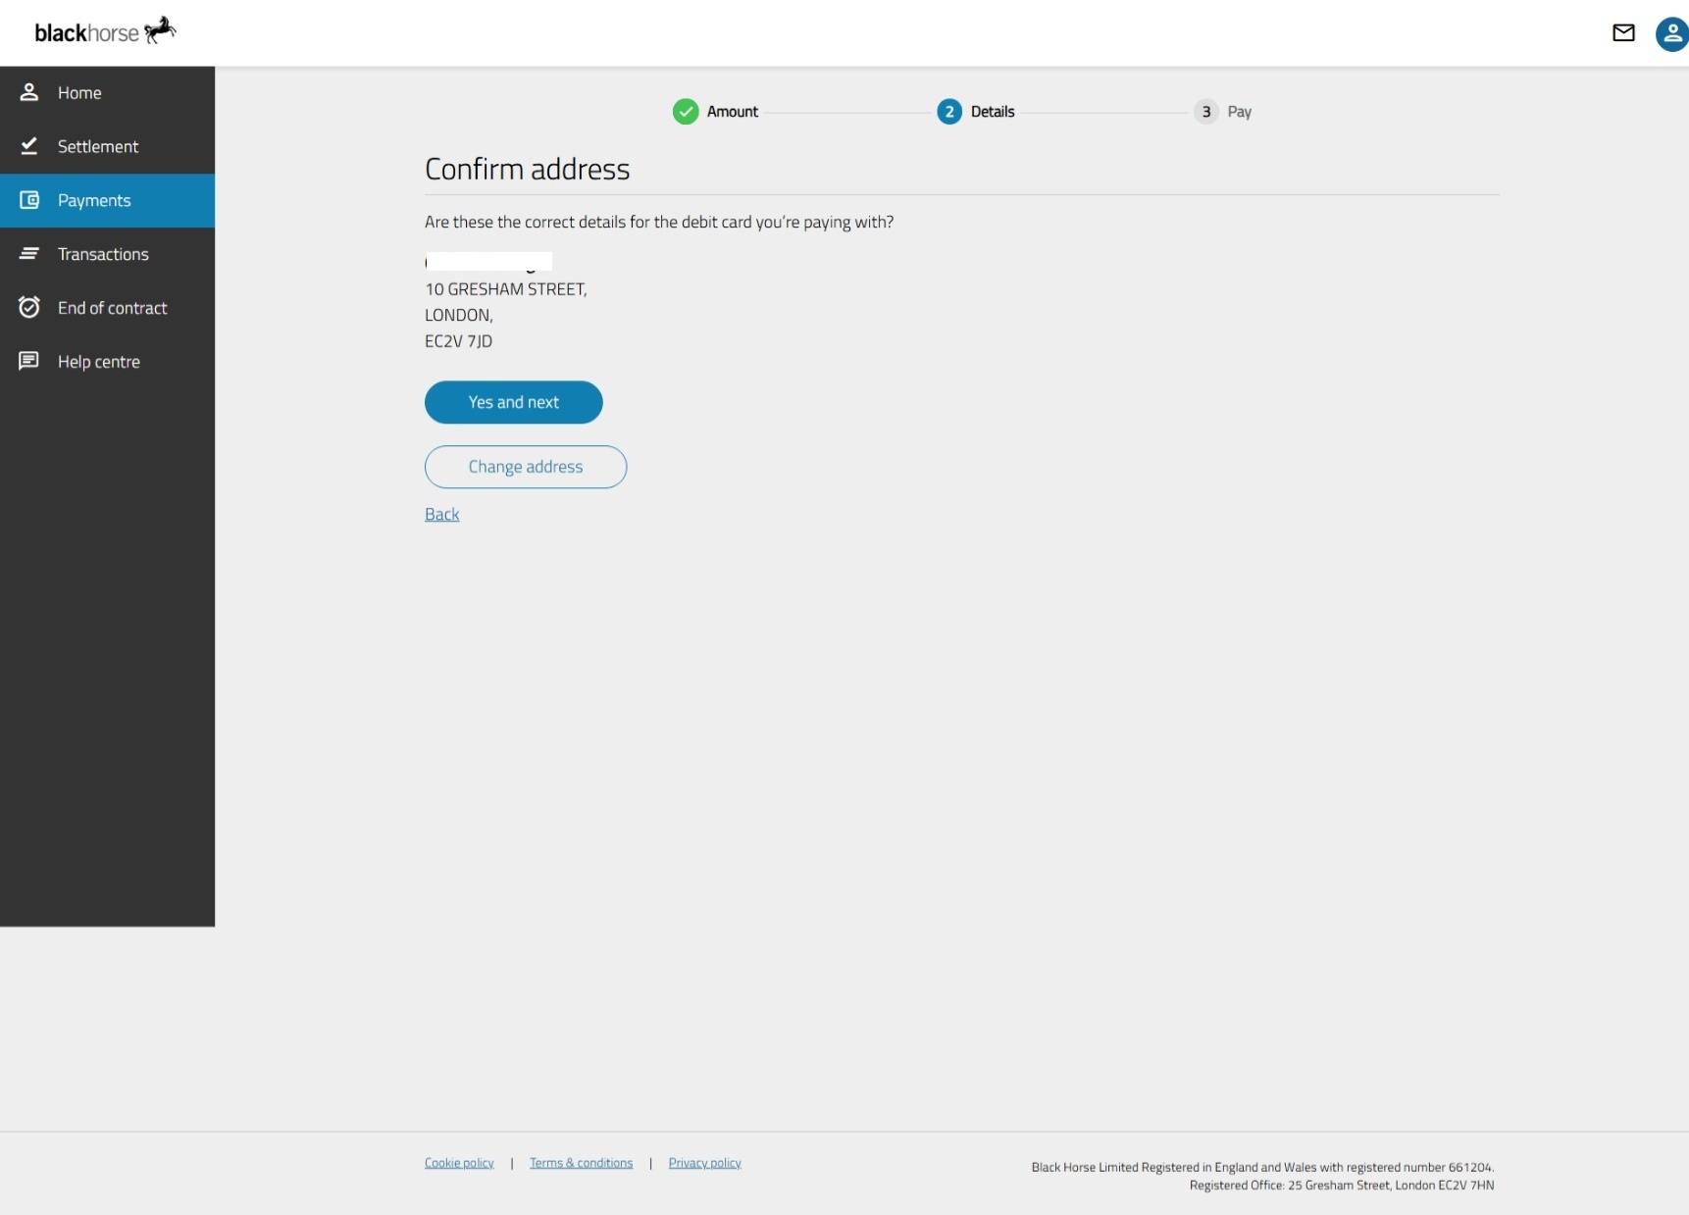Open the mail envelope icon in header
This screenshot has width=1689, height=1215.
pyautogui.click(x=1623, y=33)
